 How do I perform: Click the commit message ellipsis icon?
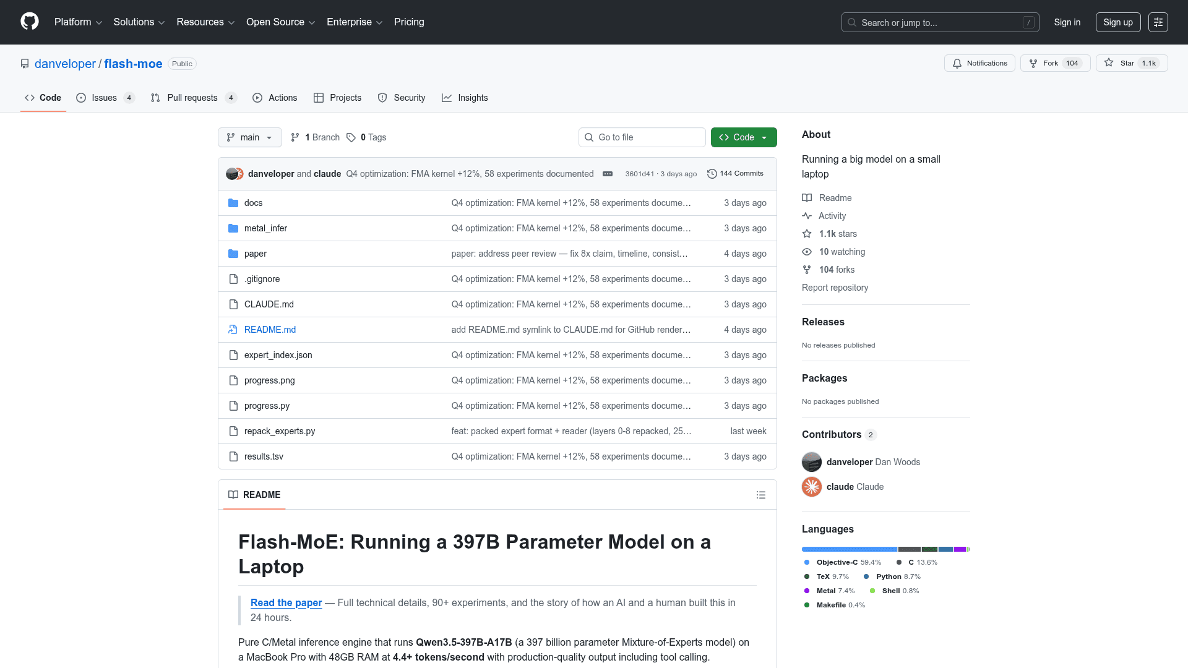click(x=608, y=174)
